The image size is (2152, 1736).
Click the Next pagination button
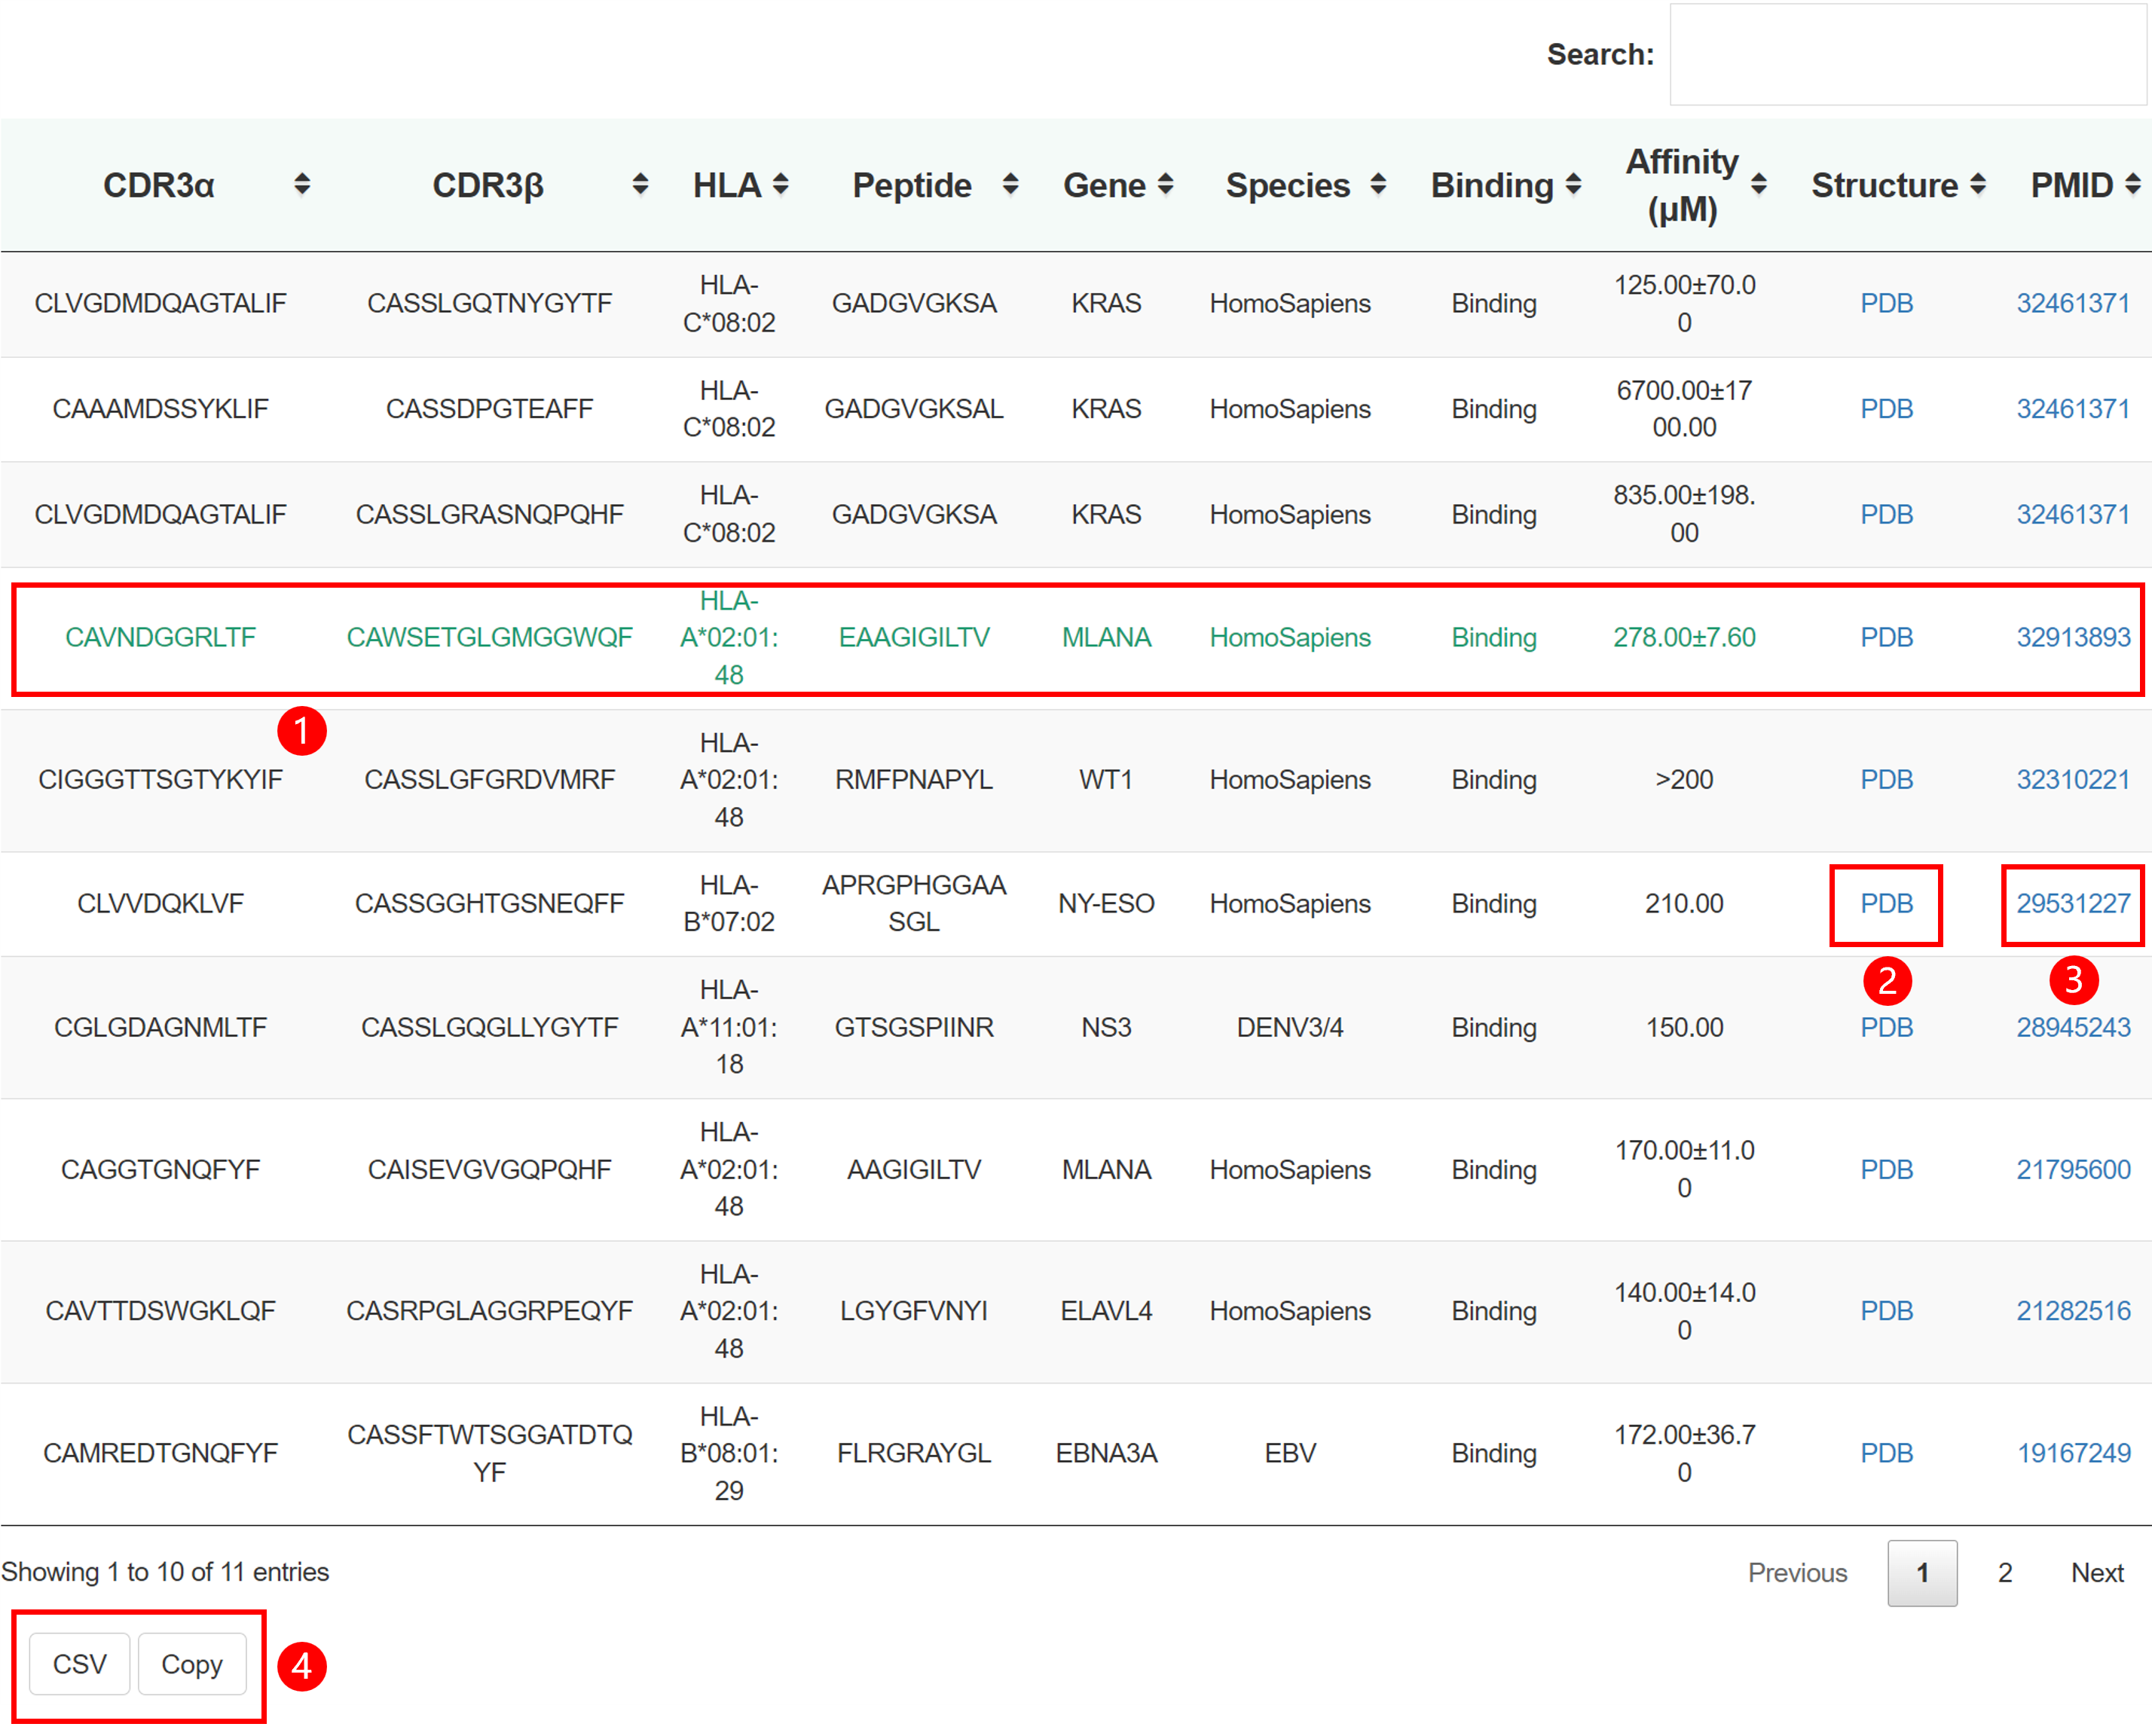point(2096,1573)
